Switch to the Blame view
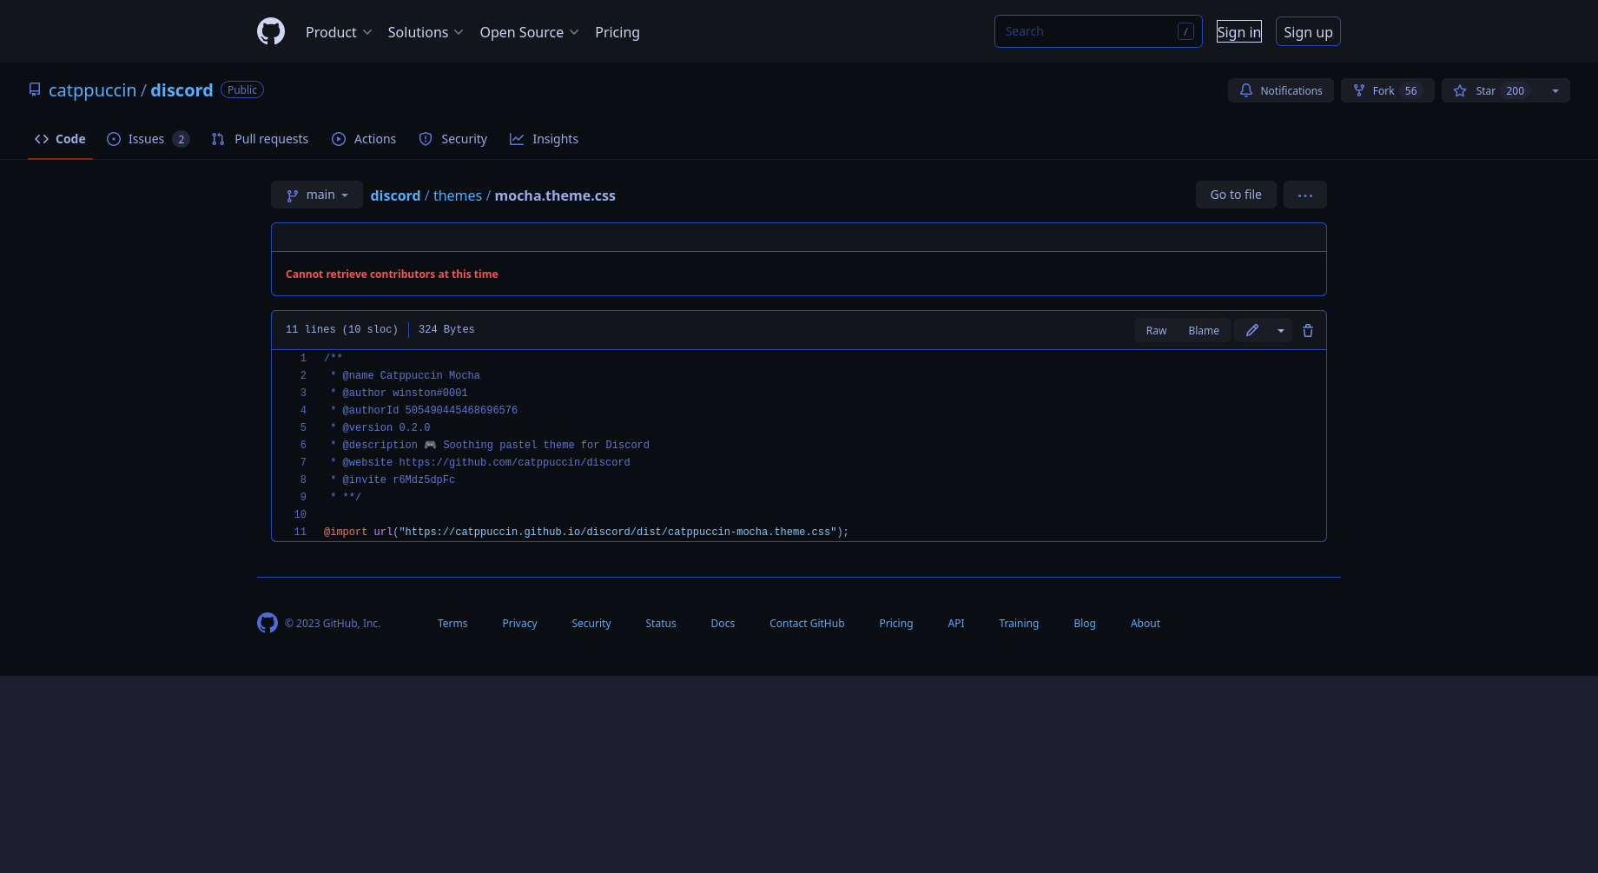 pyautogui.click(x=1204, y=330)
